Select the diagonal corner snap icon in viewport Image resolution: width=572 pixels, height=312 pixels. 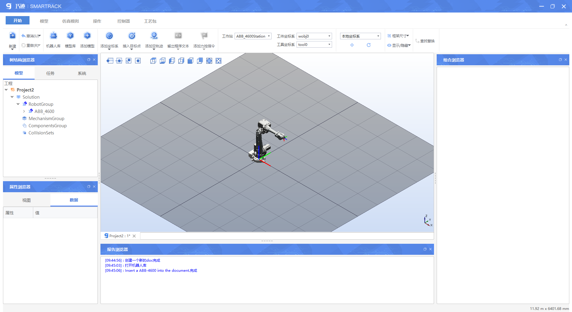[128, 61]
